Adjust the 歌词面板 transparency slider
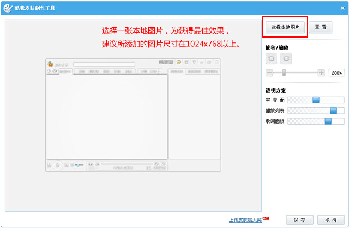The width and height of the screenshot is (349, 228). tap(316, 121)
